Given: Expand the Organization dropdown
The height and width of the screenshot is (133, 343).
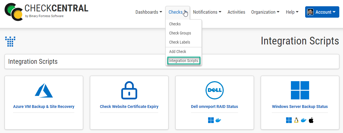Looking at the screenshot, I should tap(265, 12).
